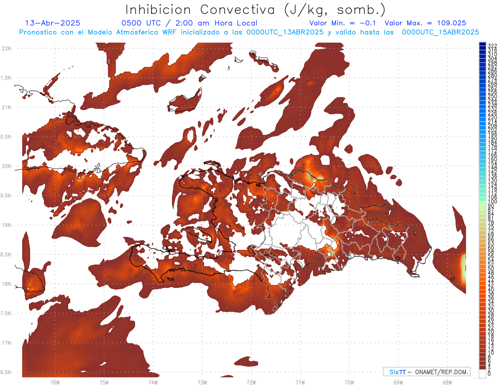Viewport: 502px width, 388px height.
Task: Click the time '0500 UTC / 2:00 am Hora Local'
Action: pos(189,23)
